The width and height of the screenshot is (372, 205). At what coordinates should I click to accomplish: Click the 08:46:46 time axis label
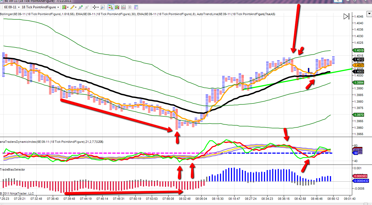[317, 199]
